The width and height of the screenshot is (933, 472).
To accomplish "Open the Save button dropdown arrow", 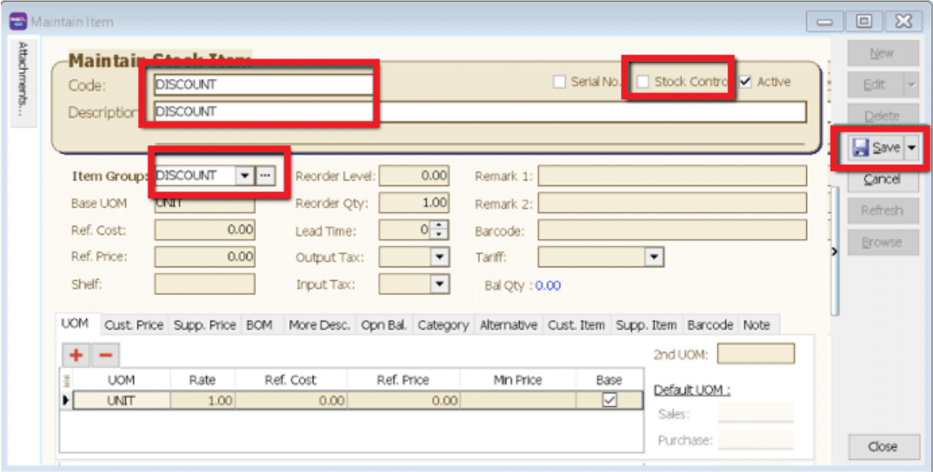I will click(912, 147).
